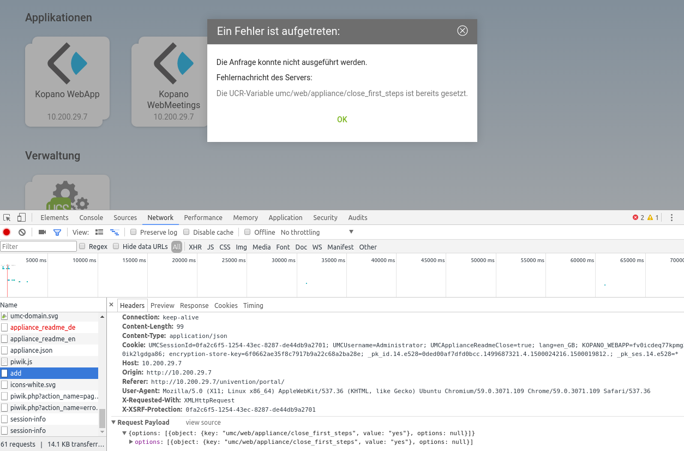Switch to the Console tab
Viewport: 684px width, 451px height.
click(91, 217)
